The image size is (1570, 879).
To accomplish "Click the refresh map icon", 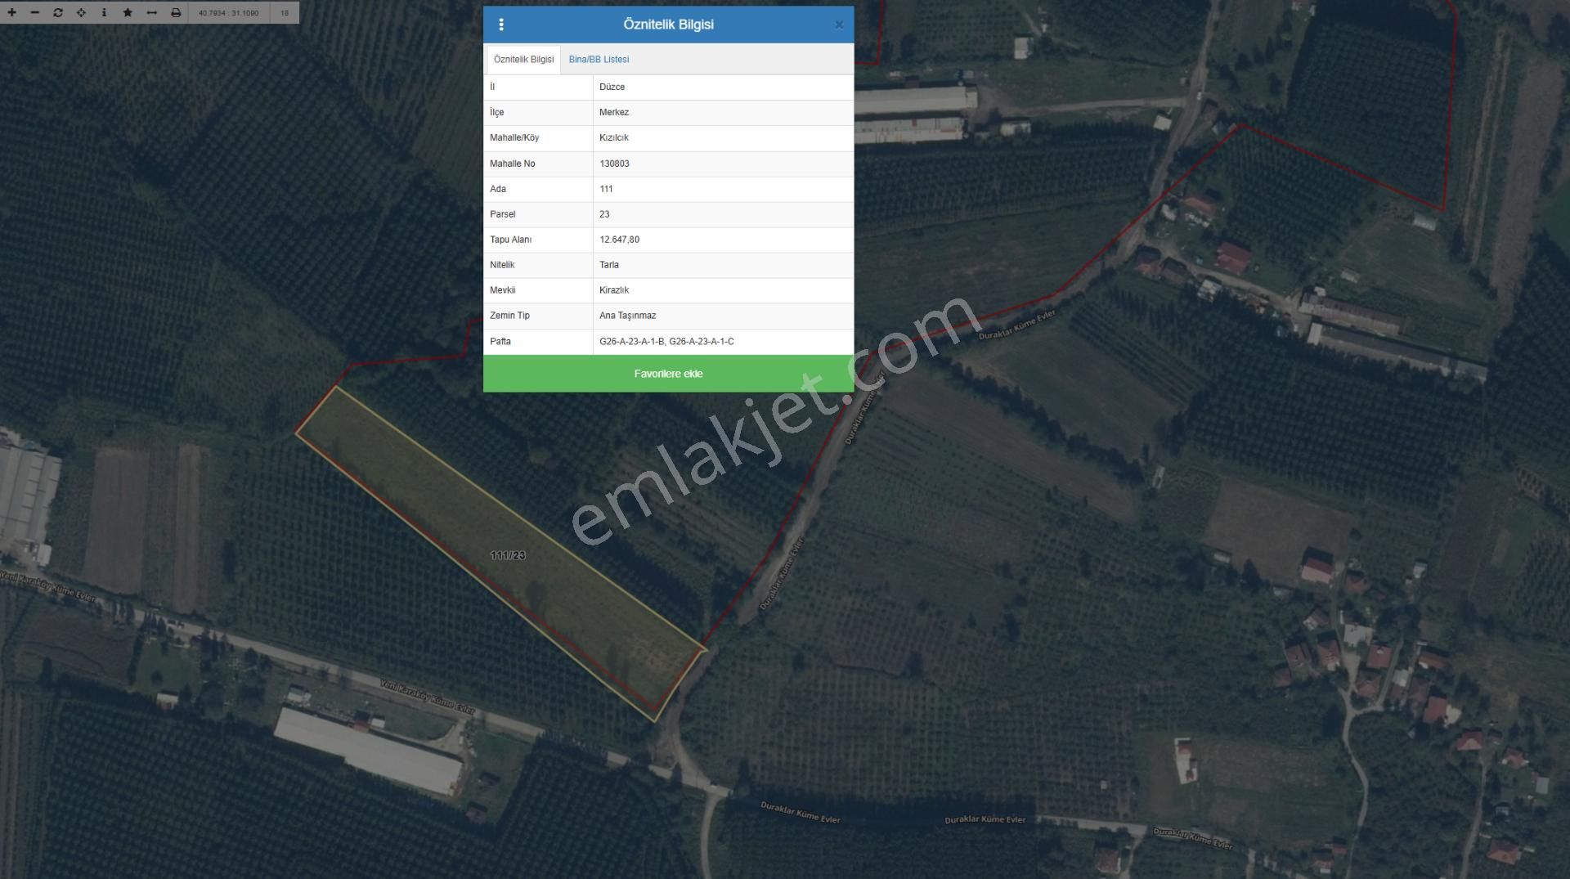I will (57, 12).
